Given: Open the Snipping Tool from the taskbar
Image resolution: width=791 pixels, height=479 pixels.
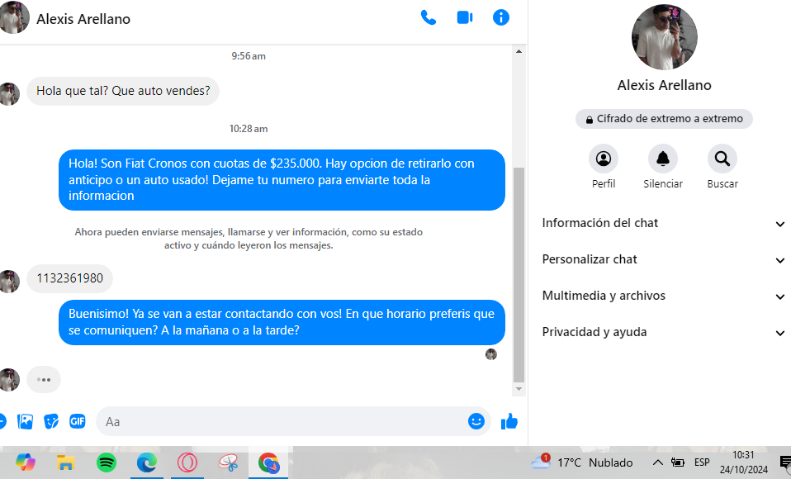Looking at the screenshot, I should pyautogui.click(x=228, y=462).
